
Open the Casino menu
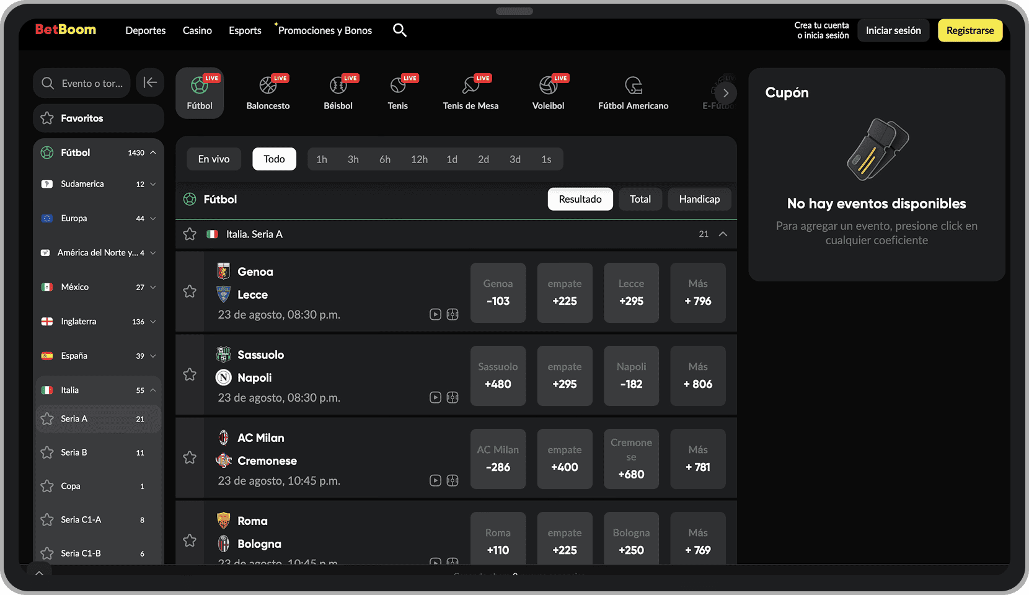click(x=197, y=30)
